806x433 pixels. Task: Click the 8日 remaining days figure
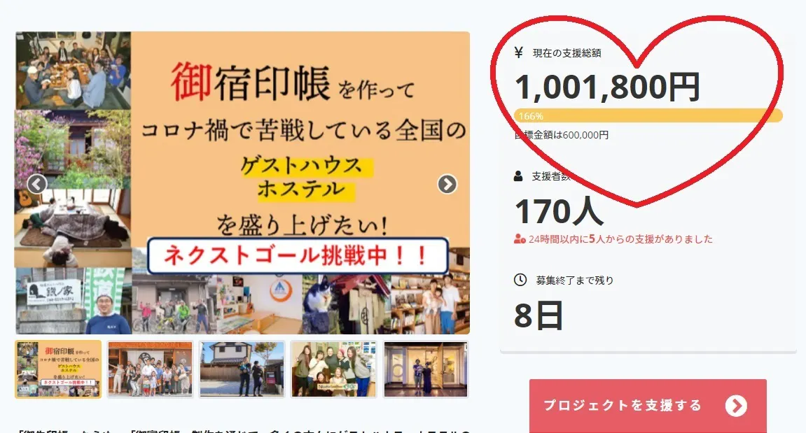pos(539,315)
